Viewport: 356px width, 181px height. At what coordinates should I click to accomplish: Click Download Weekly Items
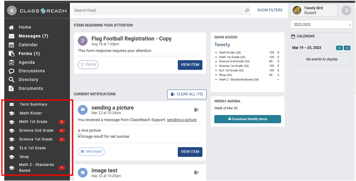(x=248, y=119)
